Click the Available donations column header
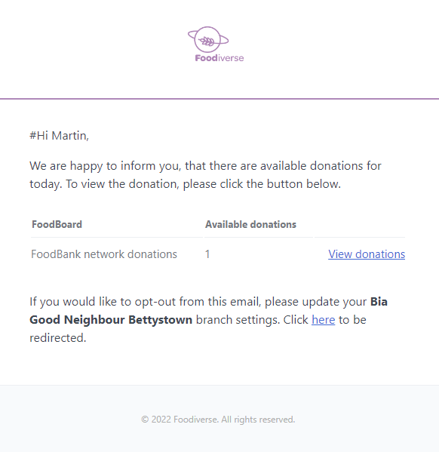The width and height of the screenshot is (439, 452). (x=250, y=224)
